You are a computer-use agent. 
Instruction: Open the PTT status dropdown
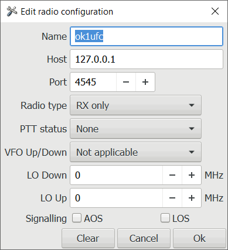tap(135, 129)
